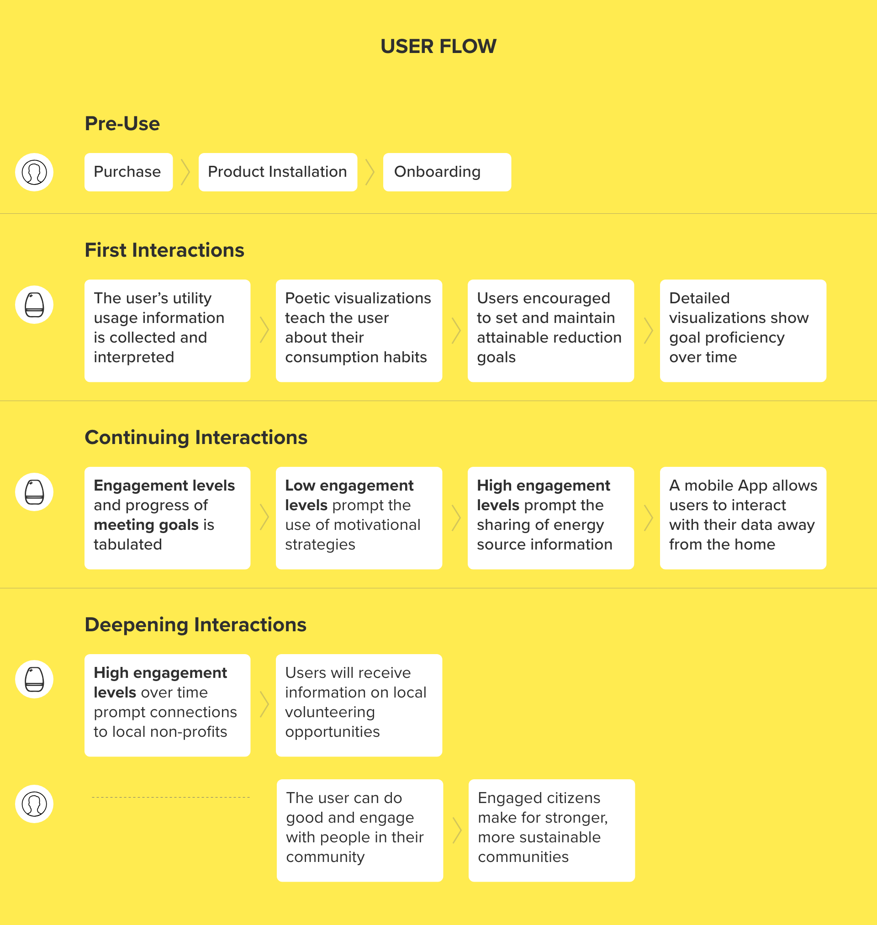Click the Low engagement levels card
The width and height of the screenshot is (877, 925).
[x=359, y=518]
